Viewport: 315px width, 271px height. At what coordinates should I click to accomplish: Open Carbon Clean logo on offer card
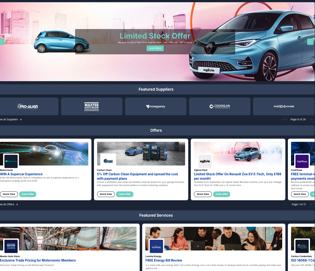[108, 161]
